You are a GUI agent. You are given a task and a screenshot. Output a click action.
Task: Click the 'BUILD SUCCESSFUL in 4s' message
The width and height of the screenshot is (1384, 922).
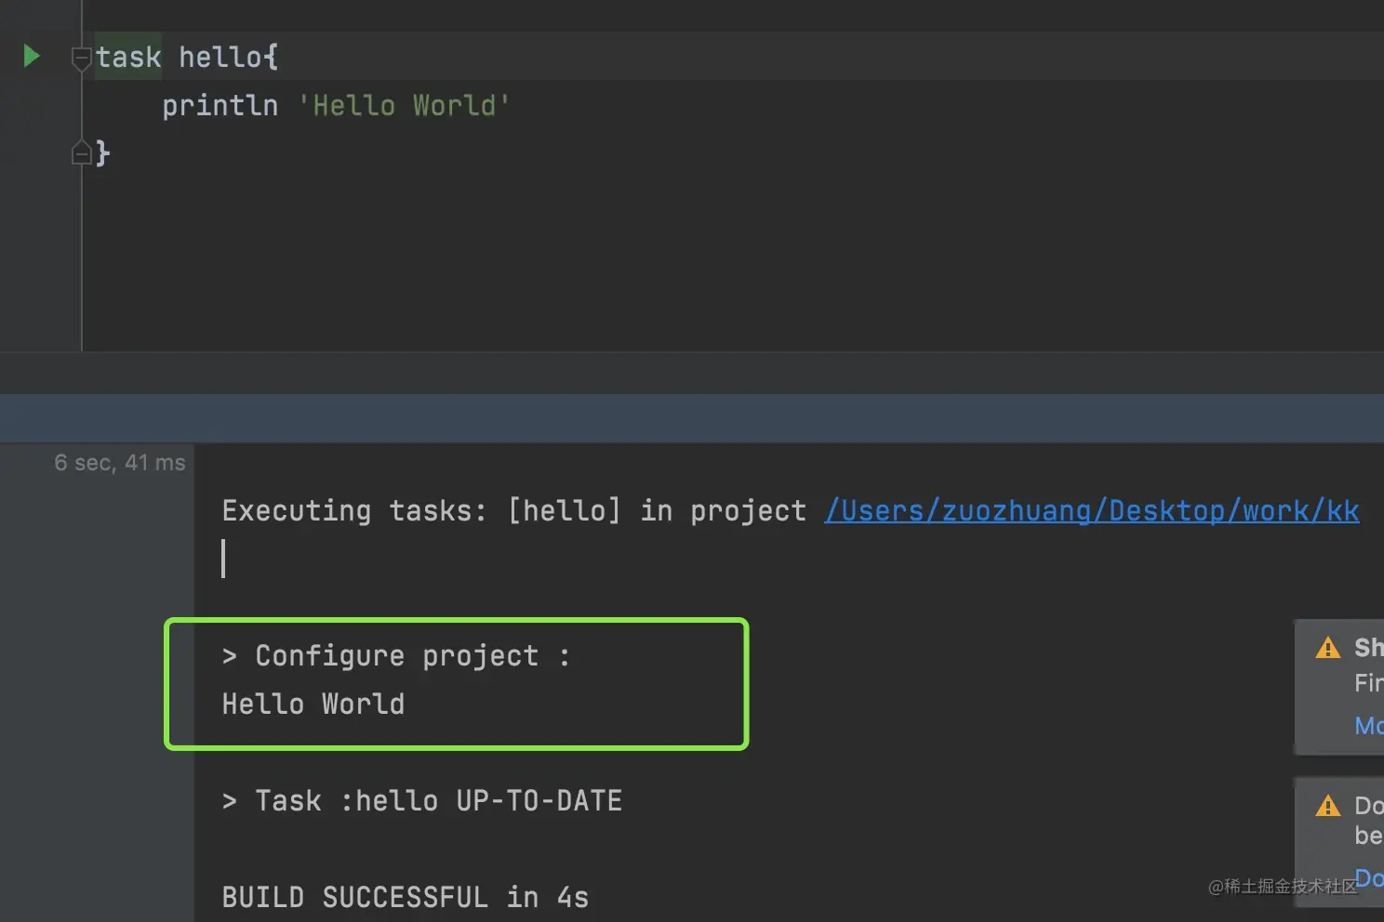point(406,898)
